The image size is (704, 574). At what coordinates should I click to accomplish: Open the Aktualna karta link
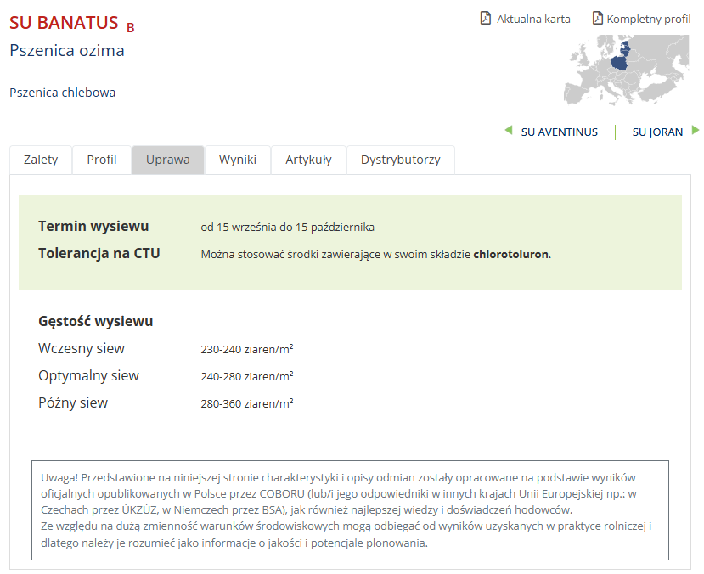point(533,19)
